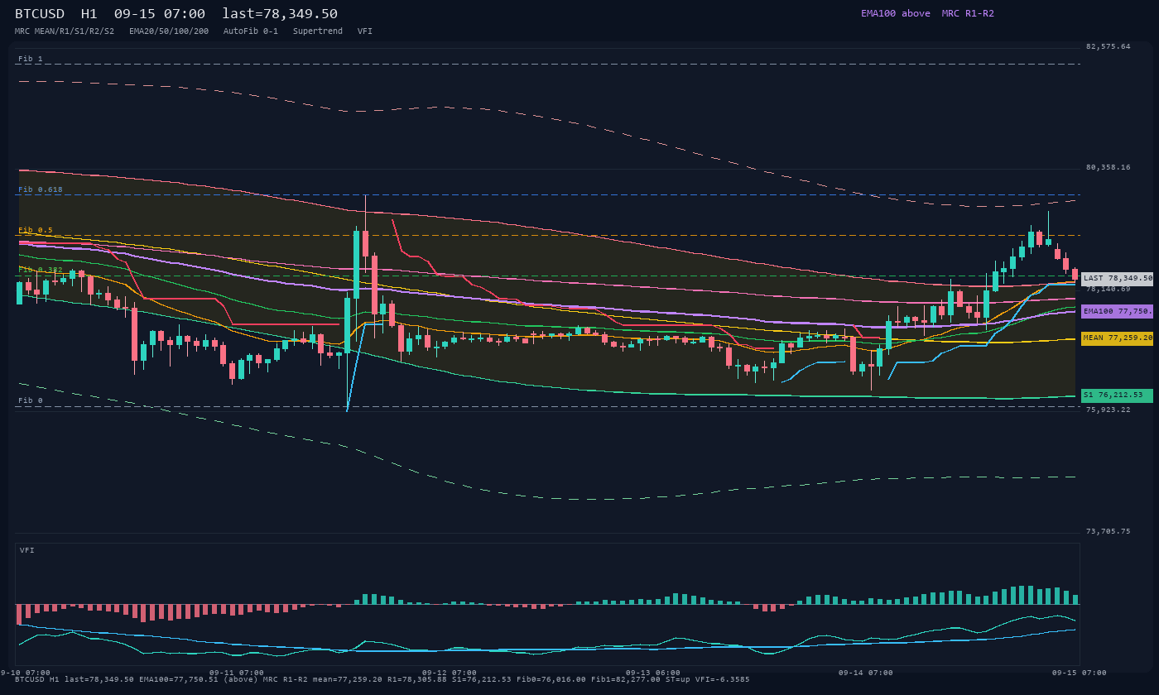Screen dimensions: 1159x695
Task: Click the 75,923.22 price axis label
Action: tap(1108, 410)
